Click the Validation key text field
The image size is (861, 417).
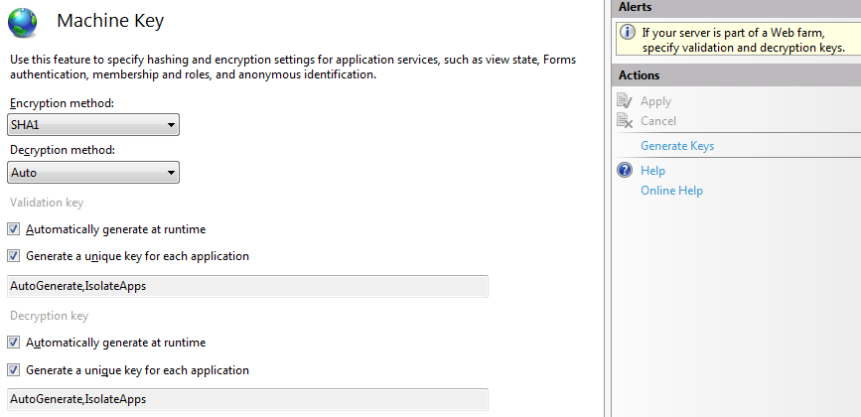coord(247,286)
